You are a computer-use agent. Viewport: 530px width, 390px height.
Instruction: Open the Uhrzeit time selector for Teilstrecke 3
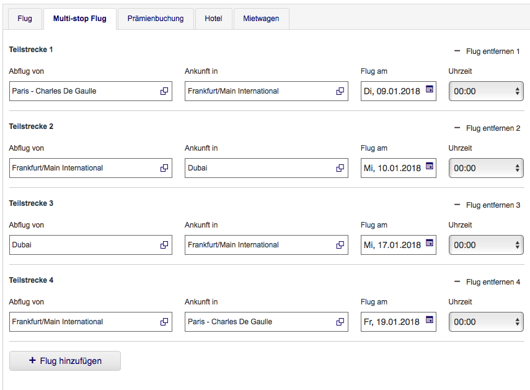pos(486,245)
